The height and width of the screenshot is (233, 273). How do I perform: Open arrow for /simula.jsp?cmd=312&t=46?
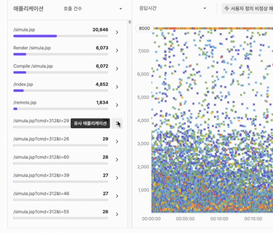117,196
